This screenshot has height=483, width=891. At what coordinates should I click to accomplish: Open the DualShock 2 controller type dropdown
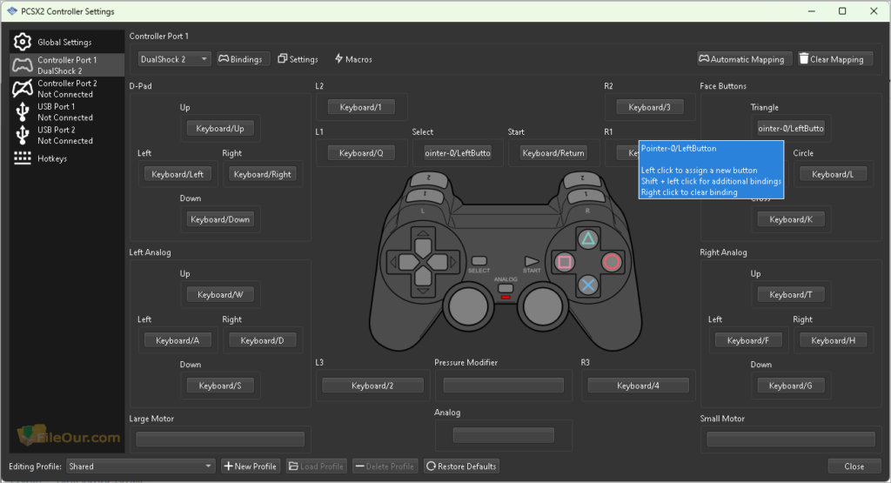tap(174, 59)
